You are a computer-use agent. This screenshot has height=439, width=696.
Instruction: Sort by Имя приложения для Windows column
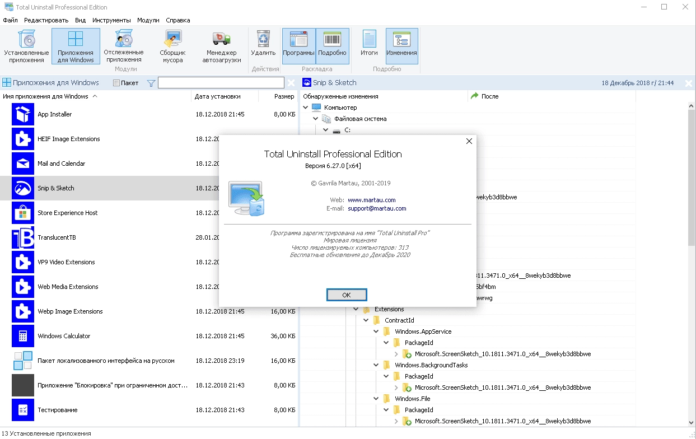click(95, 96)
